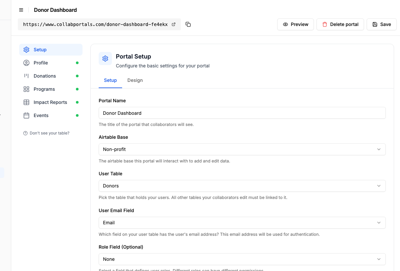Viewport: 400px width, 271px height.
Task: Click the green status dot beside Impact Reports
Action: point(77,102)
